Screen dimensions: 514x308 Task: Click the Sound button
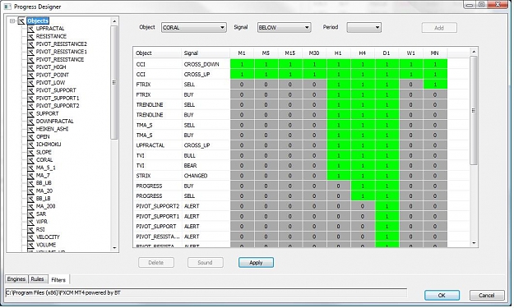click(206, 263)
